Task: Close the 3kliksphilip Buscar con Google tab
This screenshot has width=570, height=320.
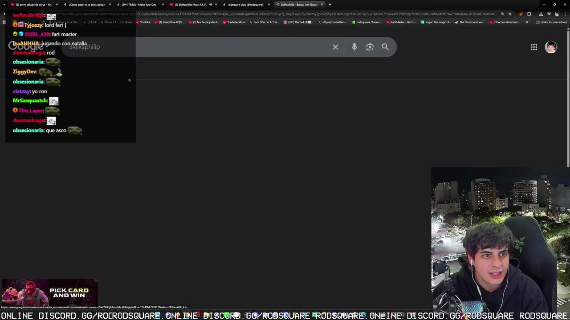Action: tap(322, 4)
